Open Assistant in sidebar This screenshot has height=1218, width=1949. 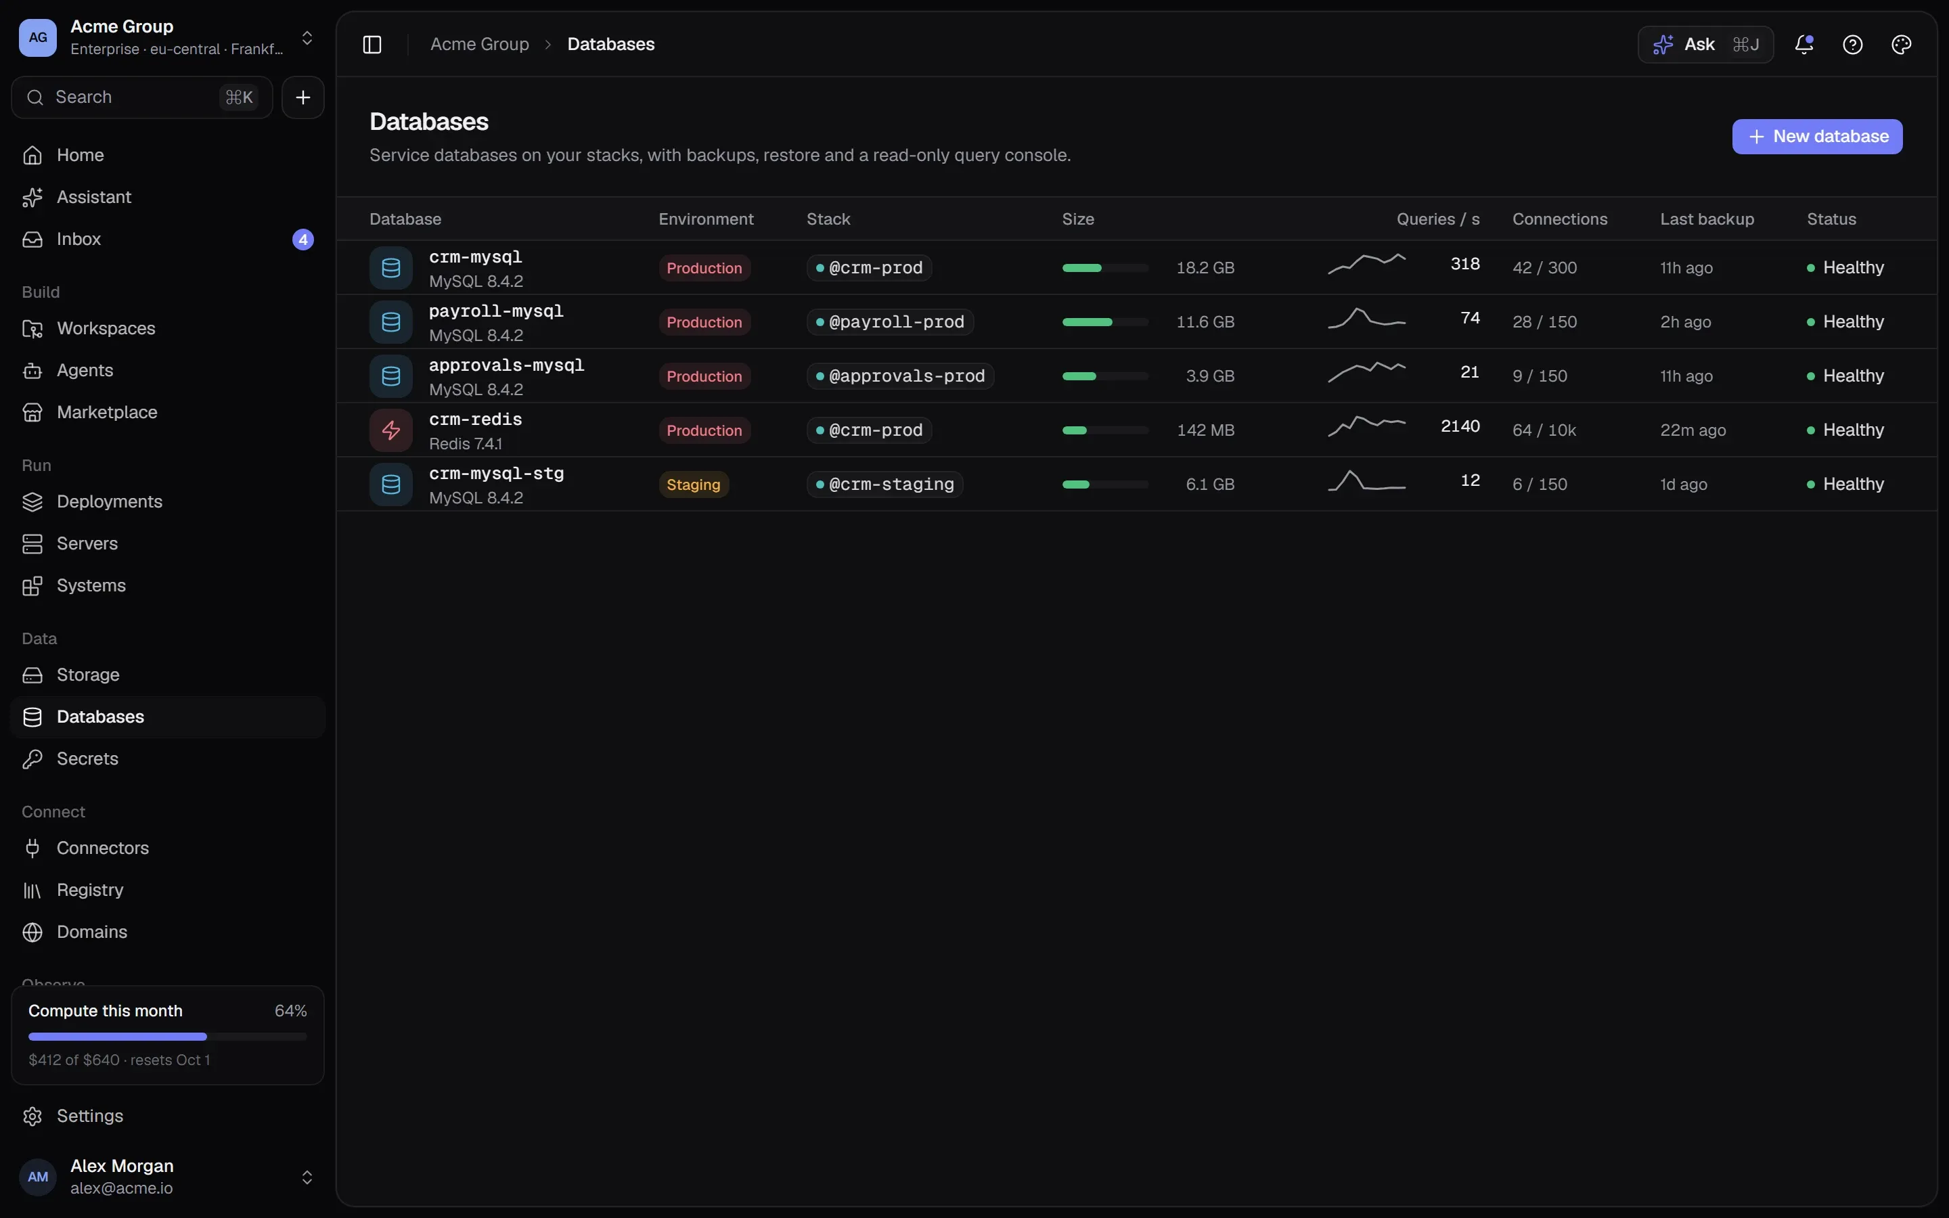click(168, 198)
